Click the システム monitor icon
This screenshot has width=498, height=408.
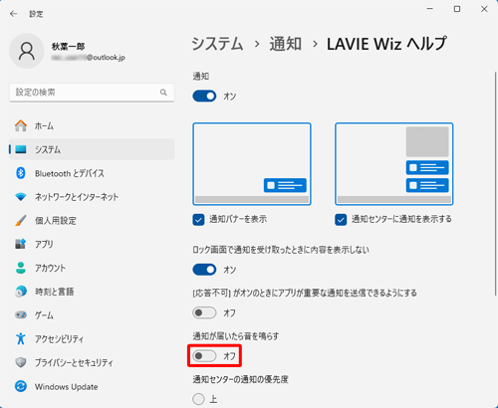(x=21, y=149)
